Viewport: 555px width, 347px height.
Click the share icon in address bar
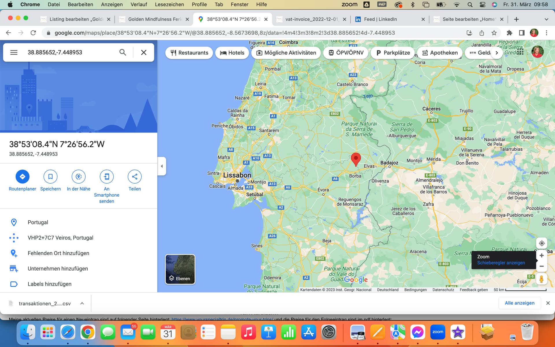tap(482, 33)
